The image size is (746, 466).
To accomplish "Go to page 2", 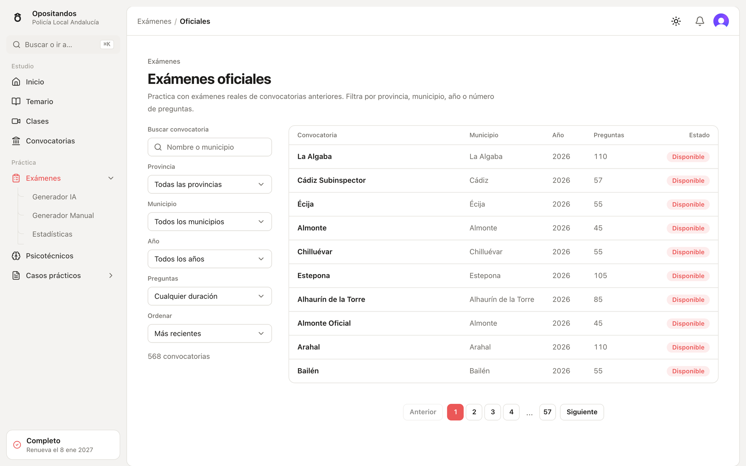I will (x=474, y=412).
